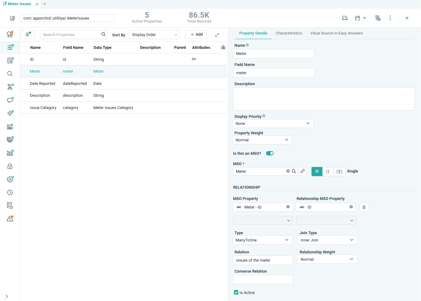Image resolution: width=421 pixels, height=301 pixels.
Task: Click the filter properties icon button
Action: click(x=27, y=34)
